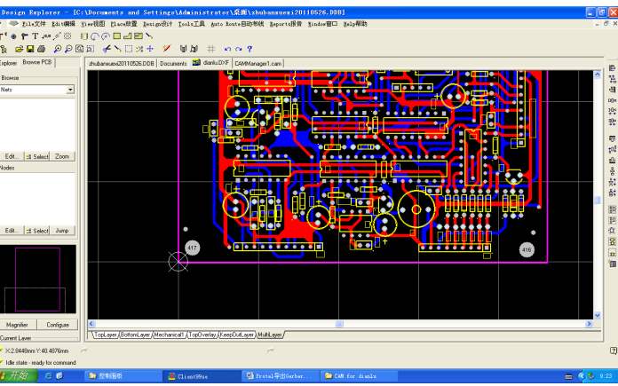This screenshot has height=386, width=618.
Task: Click the Undo arrow icon
Action: 227,49
